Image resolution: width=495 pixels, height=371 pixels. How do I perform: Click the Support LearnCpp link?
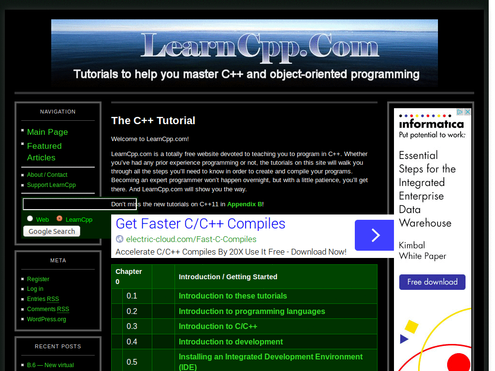click(51, 185)
